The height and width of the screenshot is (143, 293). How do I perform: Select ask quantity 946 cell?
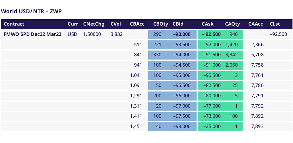coord(233,34)
